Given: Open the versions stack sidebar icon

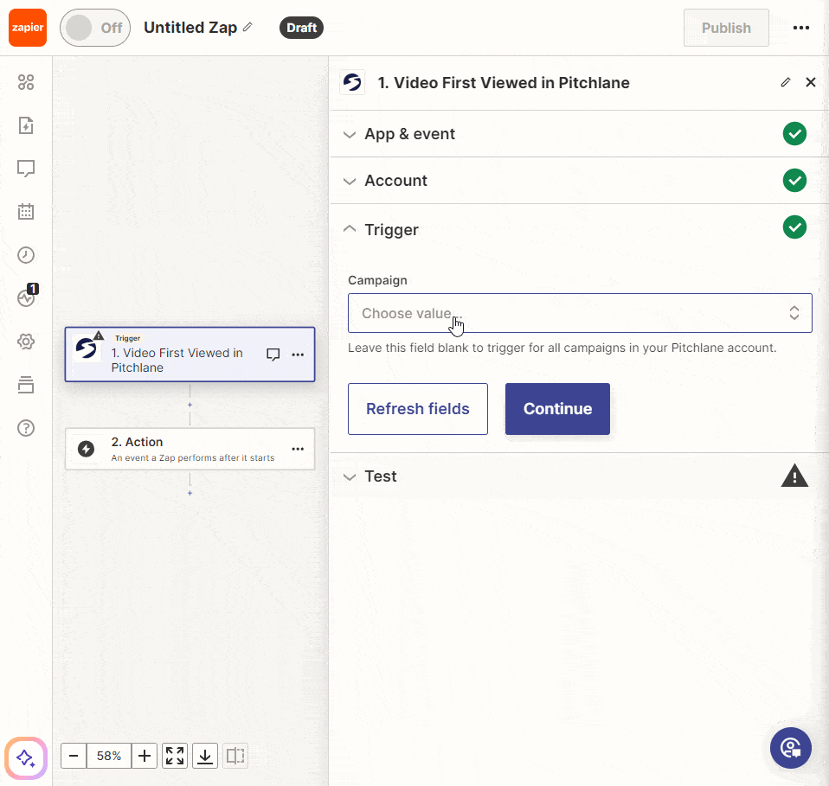Looking at the screenshot, I should 26,385.
